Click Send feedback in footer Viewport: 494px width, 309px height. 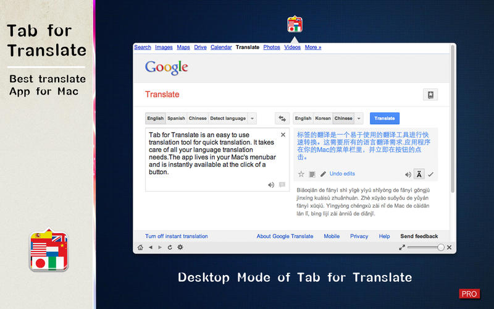coord(419,236)
